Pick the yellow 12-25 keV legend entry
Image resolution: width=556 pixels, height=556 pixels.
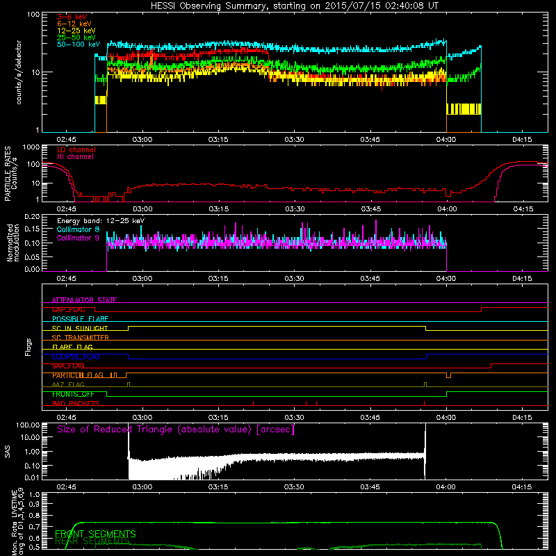pos(76,31)
